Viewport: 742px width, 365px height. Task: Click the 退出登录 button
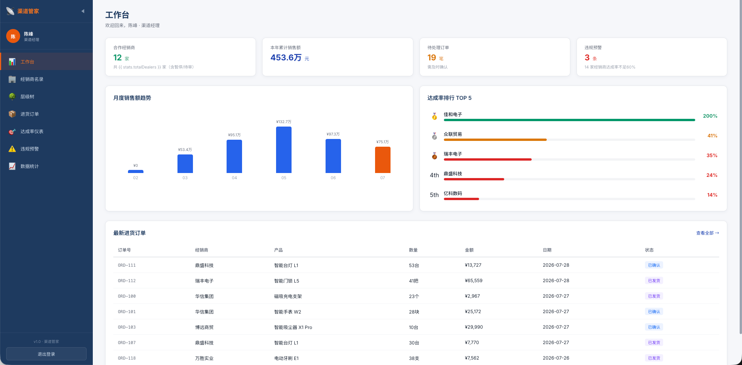coord(46,354)
